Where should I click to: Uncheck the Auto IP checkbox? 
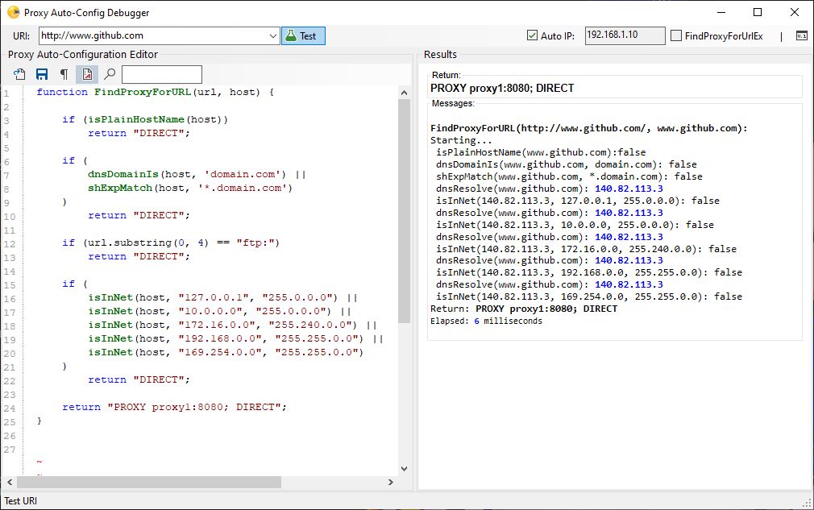pos(532,35)
